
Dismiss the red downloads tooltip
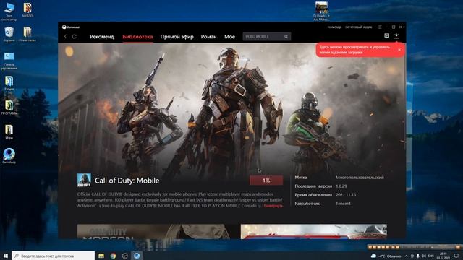(399, 50)
